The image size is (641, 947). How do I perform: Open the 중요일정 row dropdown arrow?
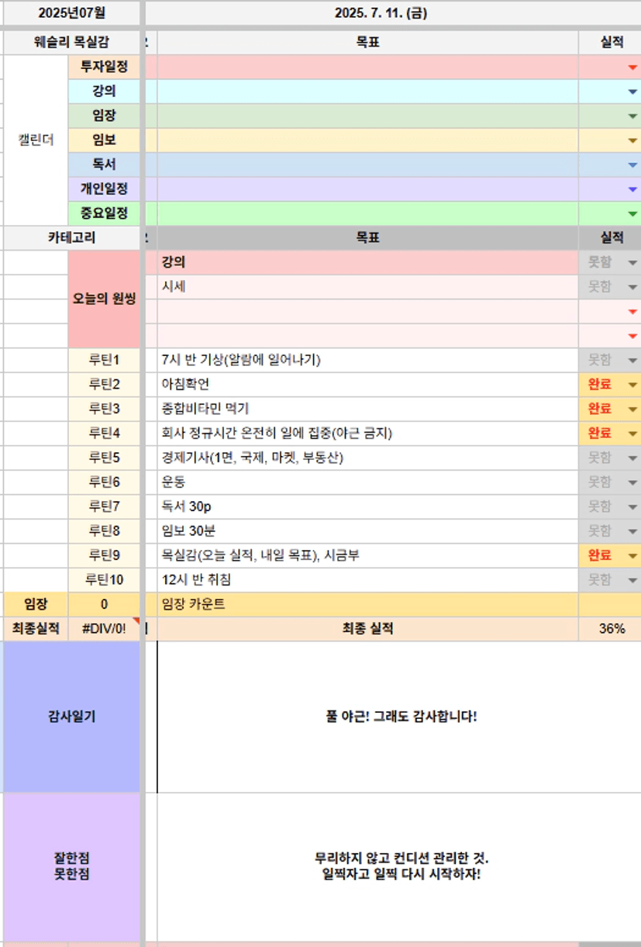(x=632, y=214)
